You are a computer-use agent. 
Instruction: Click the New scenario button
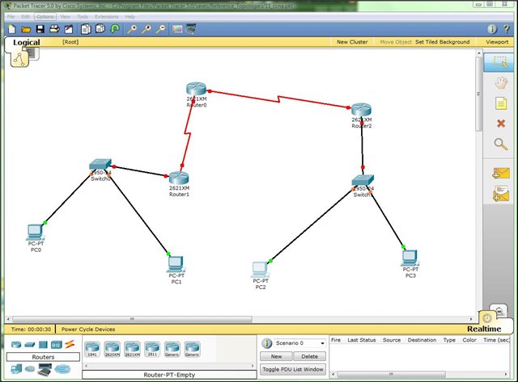tap(276, 356)
